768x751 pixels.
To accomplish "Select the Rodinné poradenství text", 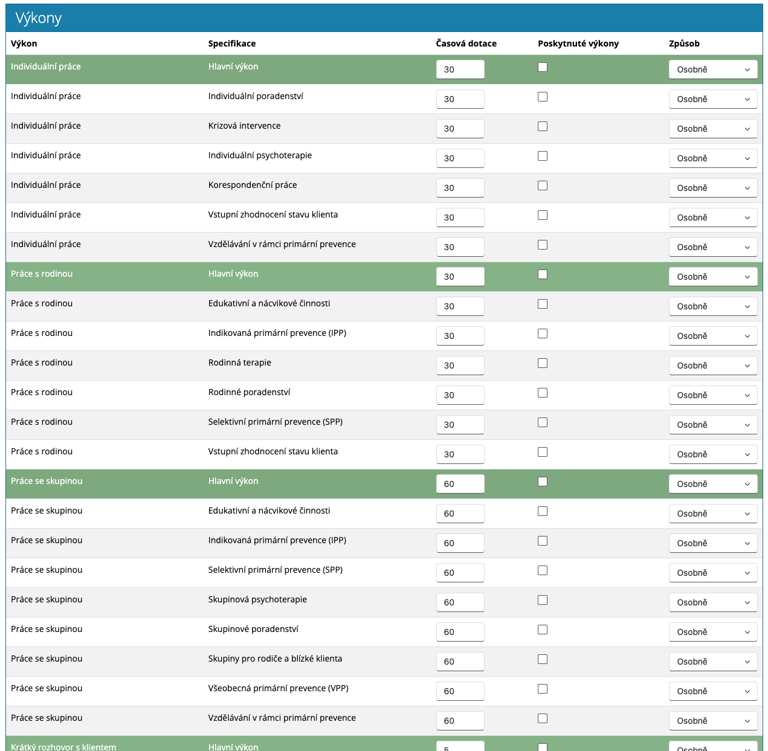I will tap(250, 392).
